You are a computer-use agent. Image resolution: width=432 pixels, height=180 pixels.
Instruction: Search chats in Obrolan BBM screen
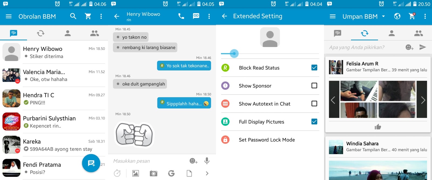tap(73, 16)
